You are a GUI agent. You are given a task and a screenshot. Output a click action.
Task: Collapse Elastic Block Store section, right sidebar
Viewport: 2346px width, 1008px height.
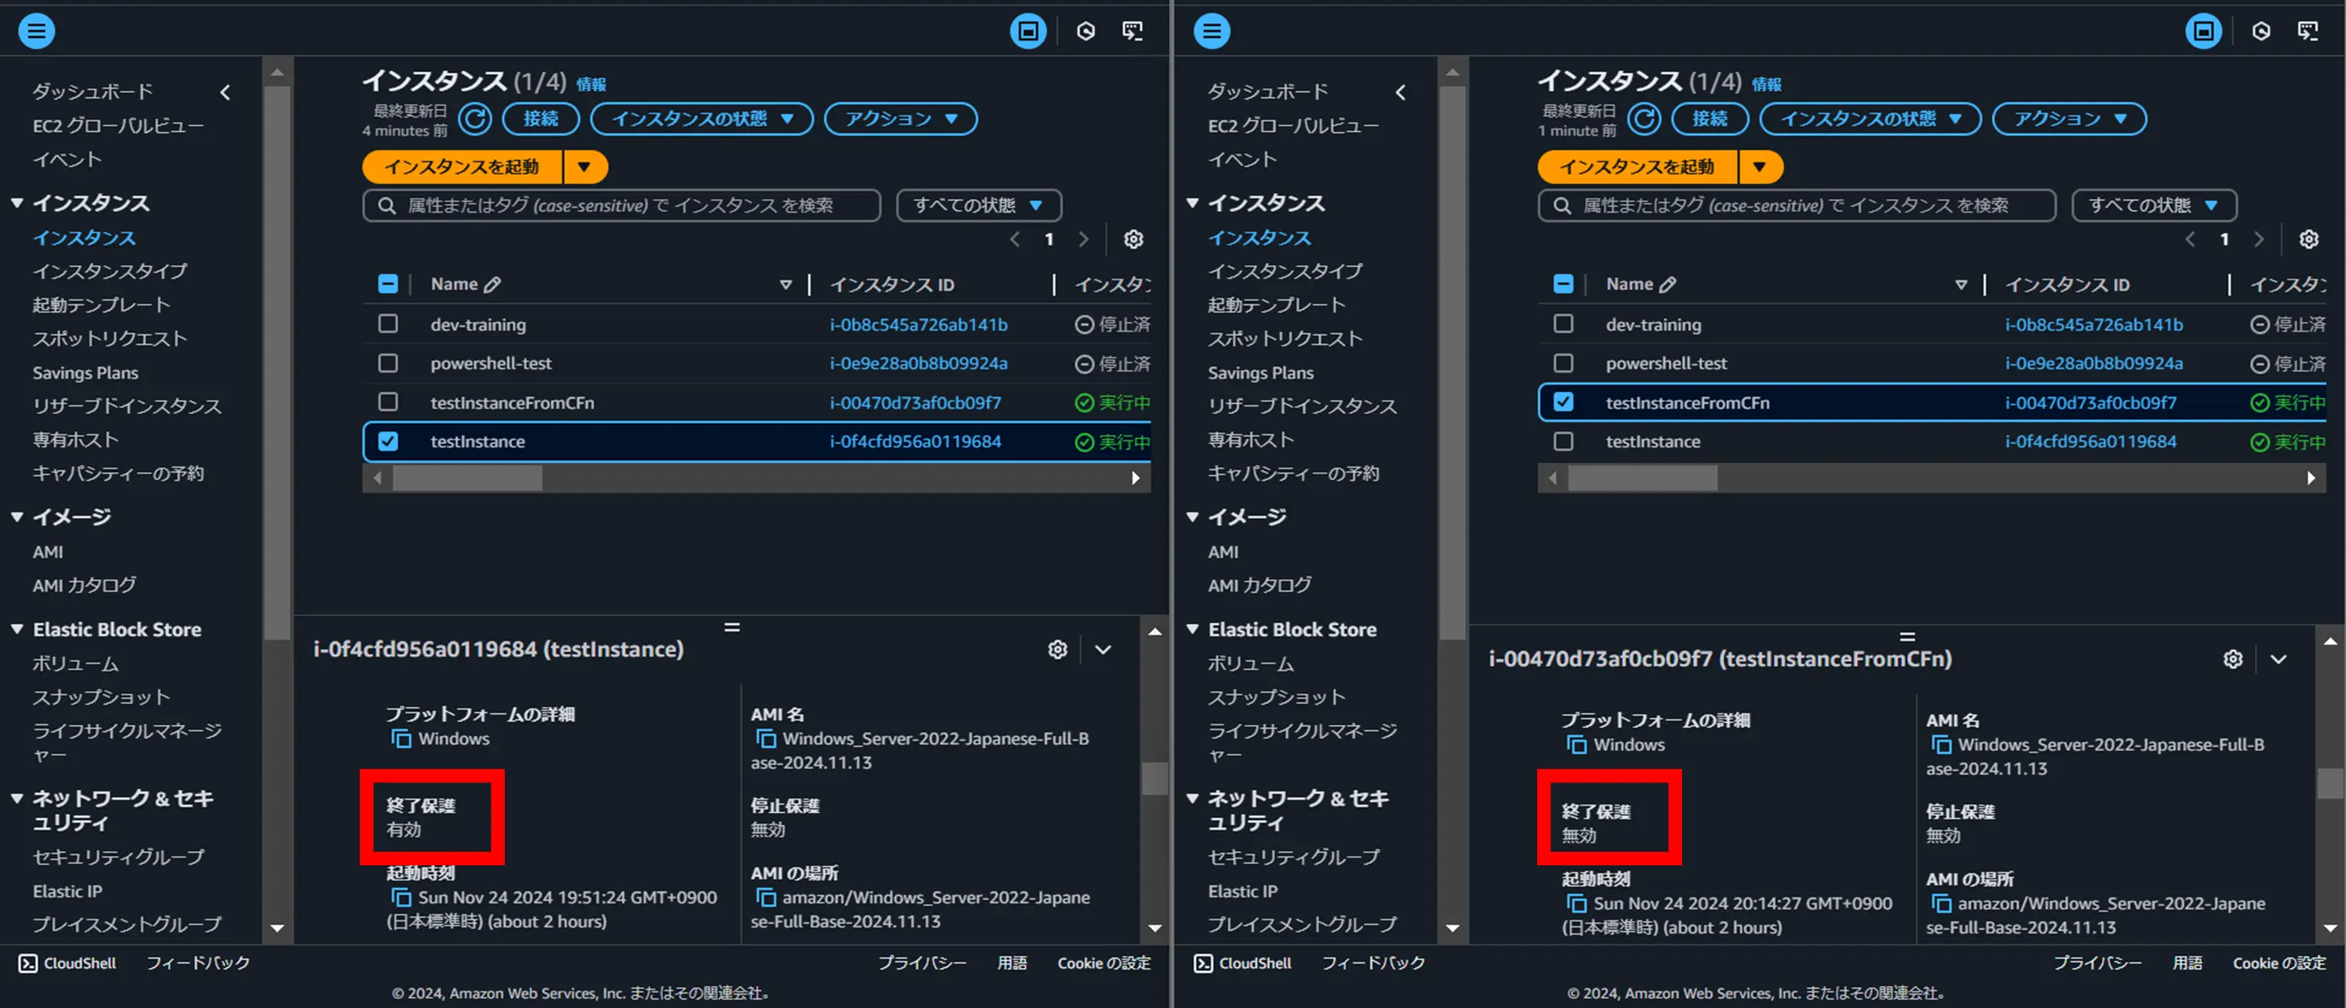tap(1192, 629)
